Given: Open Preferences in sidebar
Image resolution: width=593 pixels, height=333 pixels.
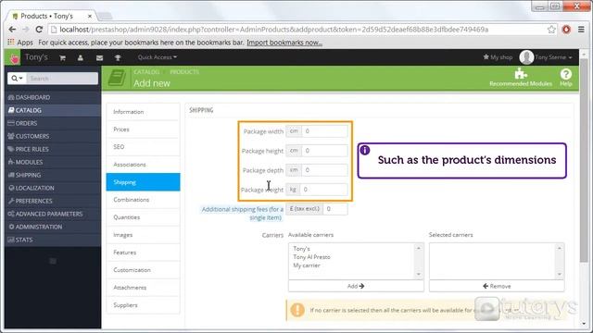Looking at the screenshot, I should (x=53, y=201).
